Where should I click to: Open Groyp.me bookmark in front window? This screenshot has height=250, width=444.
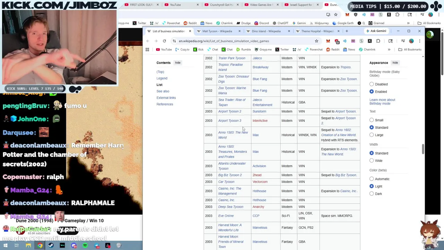(x=263, y=50)
